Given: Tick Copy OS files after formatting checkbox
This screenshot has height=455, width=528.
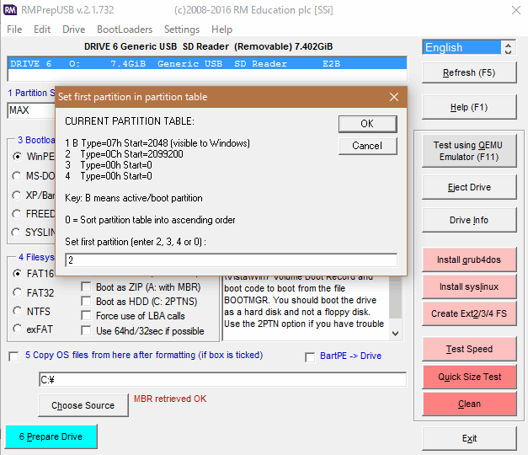Looking at the screenshot, I should [13, 356].
